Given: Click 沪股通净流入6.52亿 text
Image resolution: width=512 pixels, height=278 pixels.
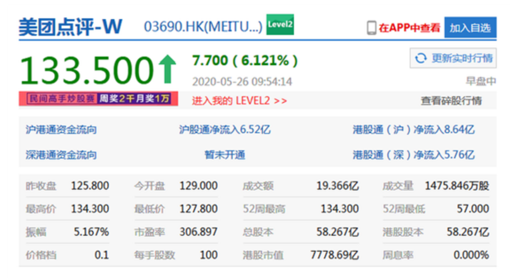Looking at the screenshot, I should pos(225,130).
